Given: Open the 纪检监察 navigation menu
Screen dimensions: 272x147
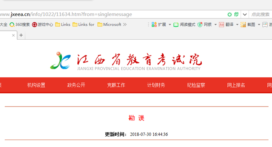Looking at the screenshot, I should click(x=196, y=85).
